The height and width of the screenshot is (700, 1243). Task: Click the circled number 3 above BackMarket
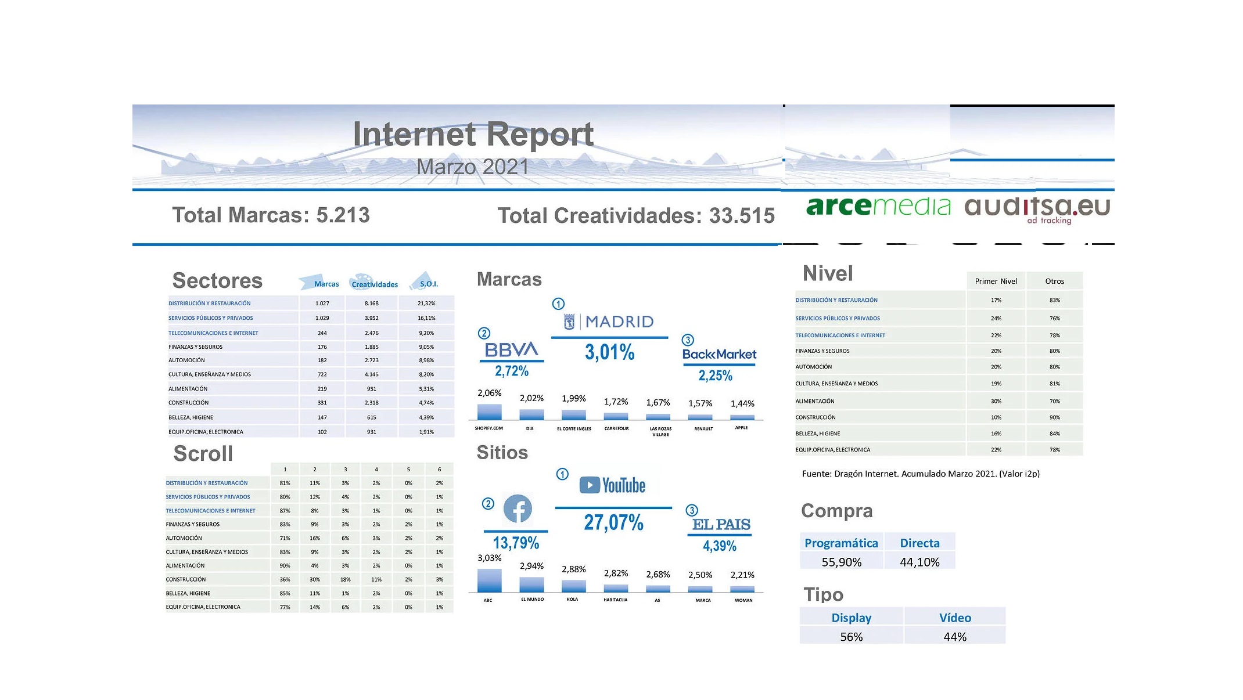(x=688, y=340)
